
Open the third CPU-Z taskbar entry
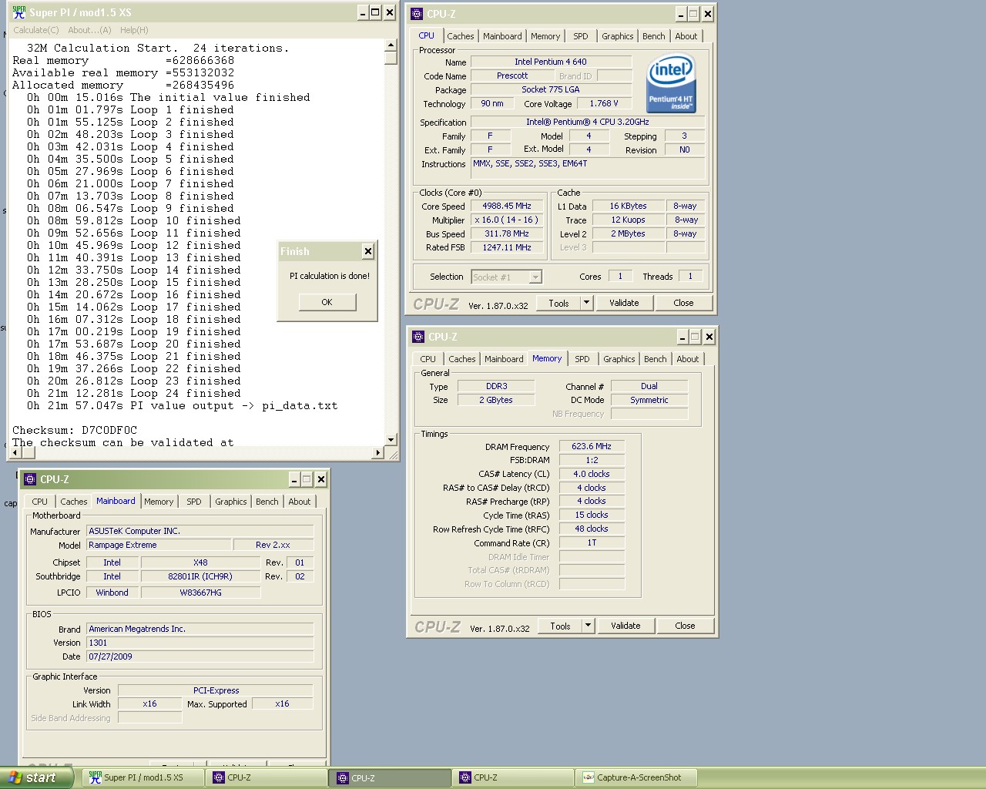514,777
